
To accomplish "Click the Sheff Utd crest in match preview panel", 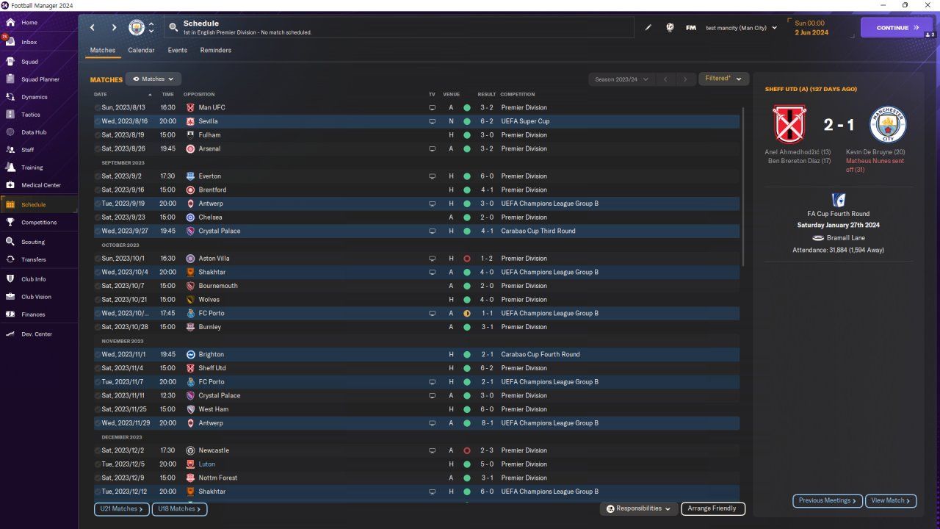I will pos(790,124).
